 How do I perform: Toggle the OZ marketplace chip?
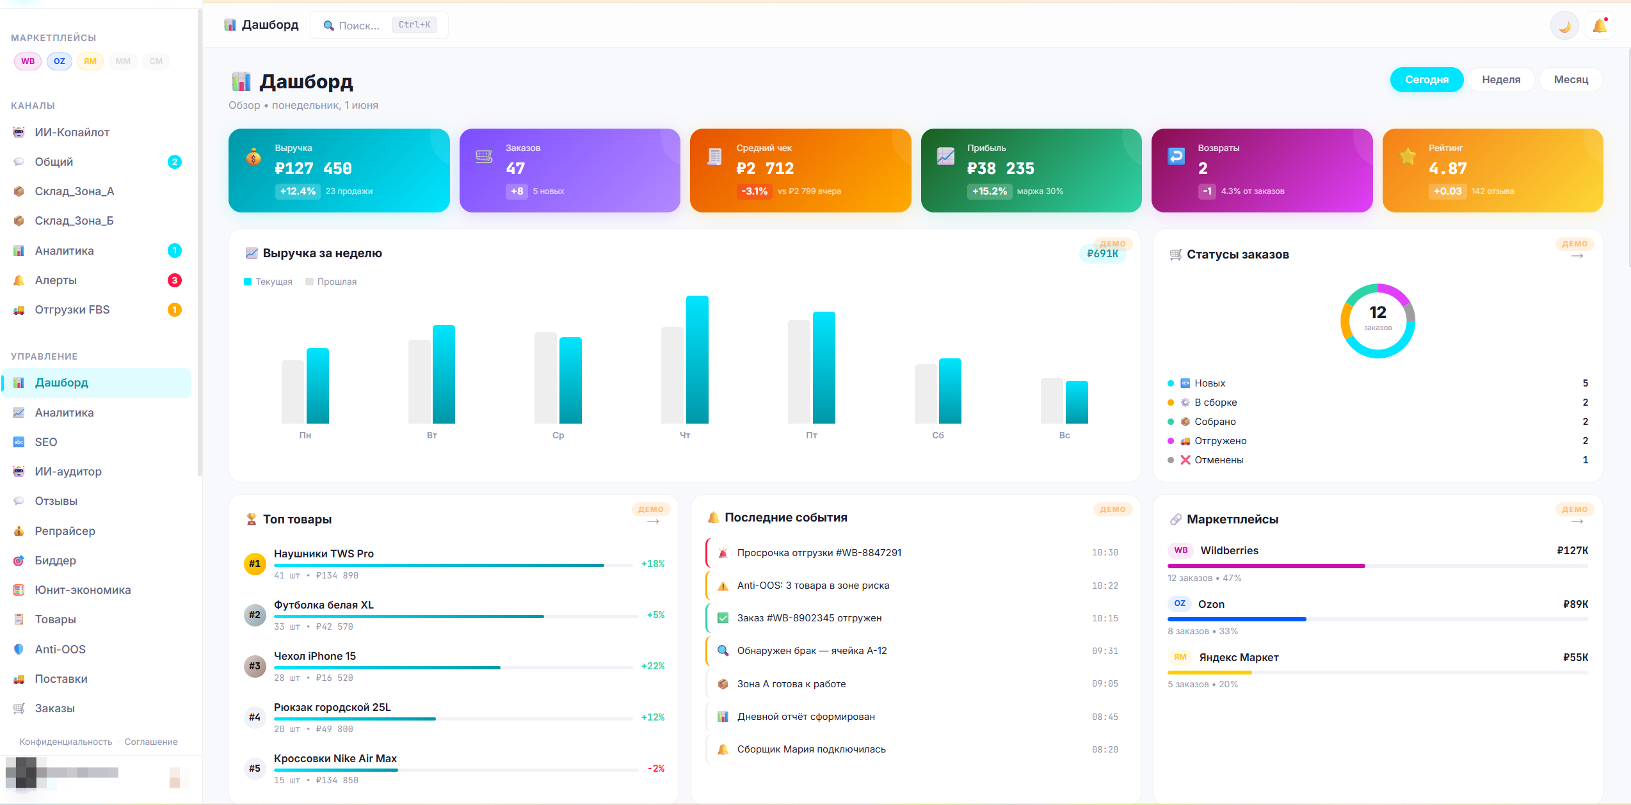tap(60, 61)
